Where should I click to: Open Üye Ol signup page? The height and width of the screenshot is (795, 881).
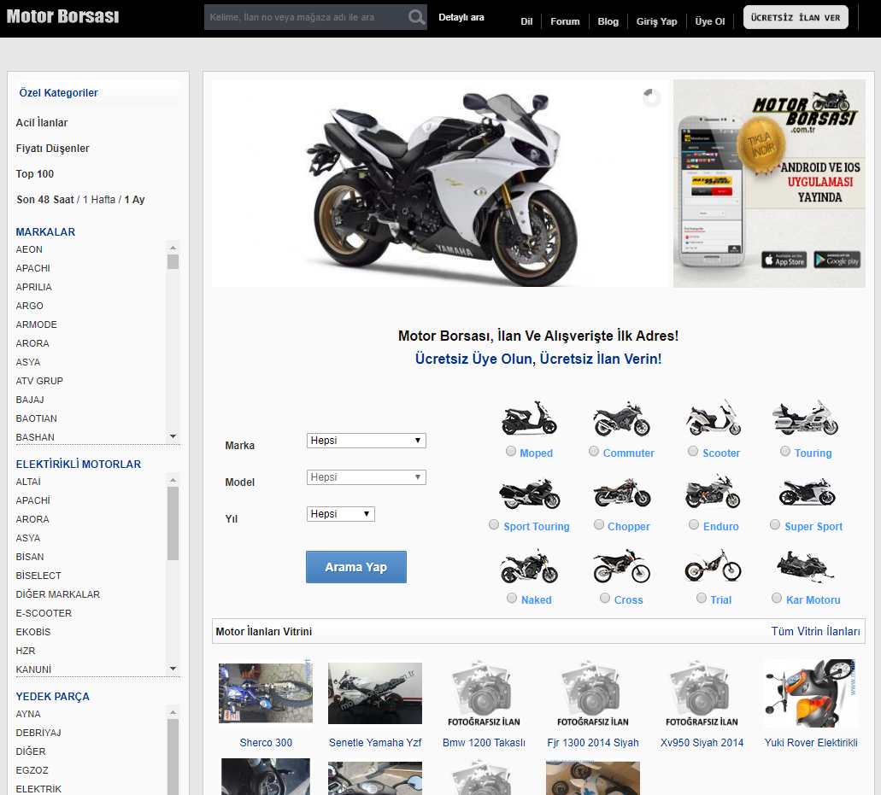(x=710, y=21)
